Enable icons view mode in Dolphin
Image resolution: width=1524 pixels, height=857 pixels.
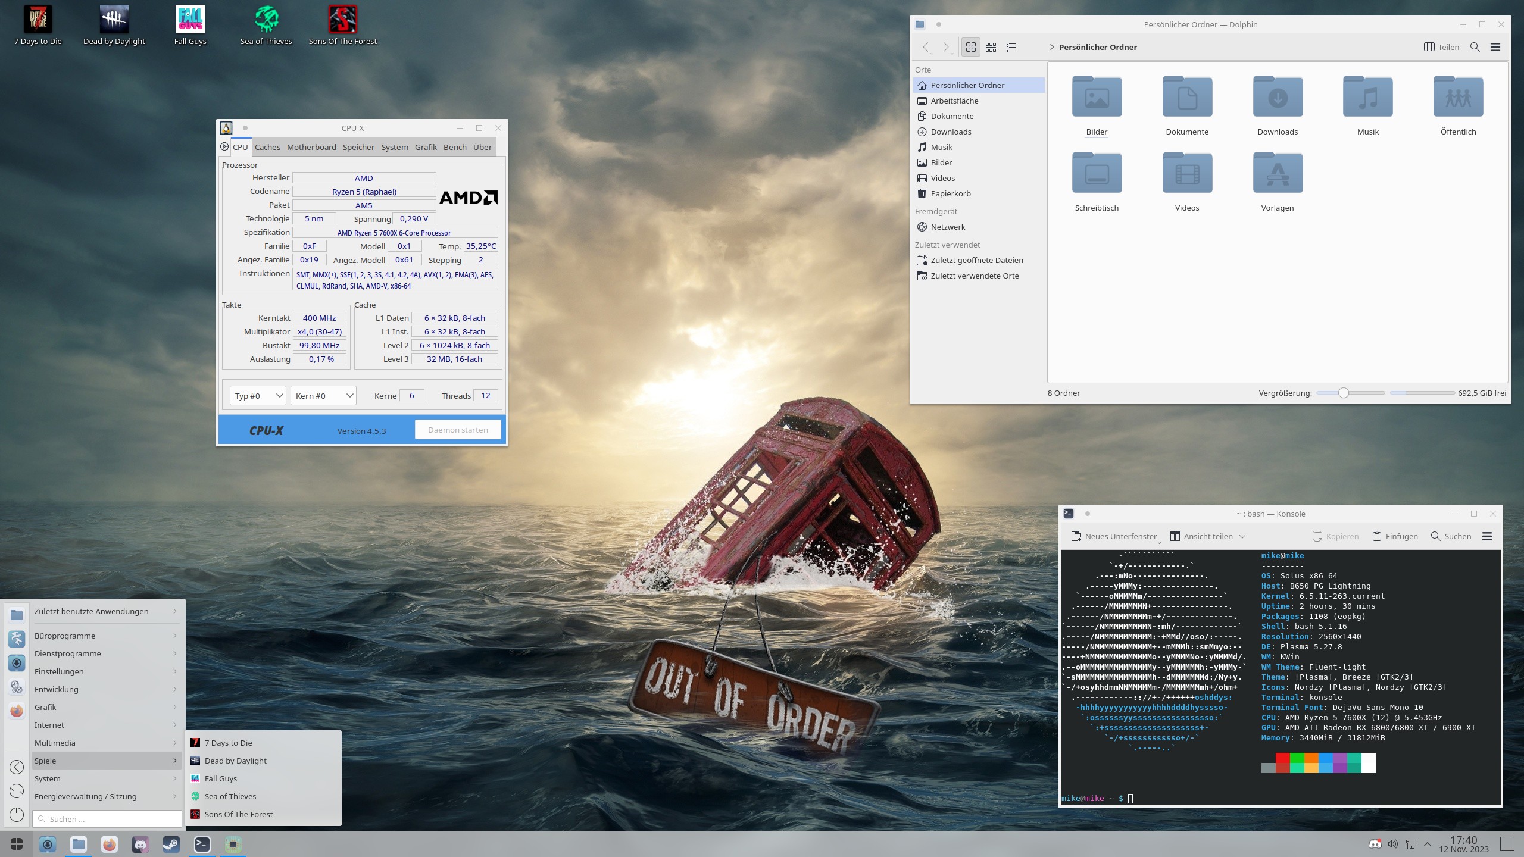click(971, 47)
